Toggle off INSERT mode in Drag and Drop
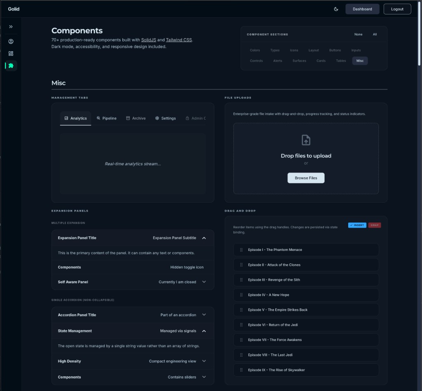This screenshot has width=422, height=391. (x=357, y=225)
